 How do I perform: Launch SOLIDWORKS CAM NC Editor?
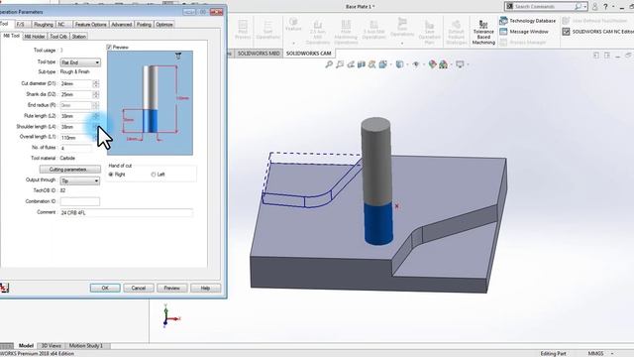[597, 31]
